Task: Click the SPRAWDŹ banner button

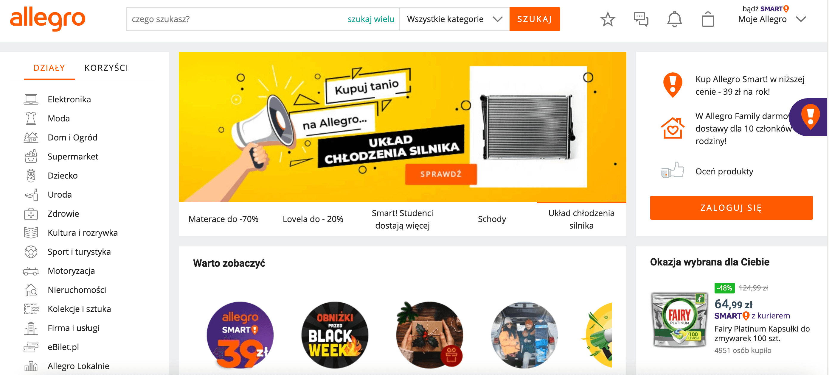Action: [x=441, y=174]
